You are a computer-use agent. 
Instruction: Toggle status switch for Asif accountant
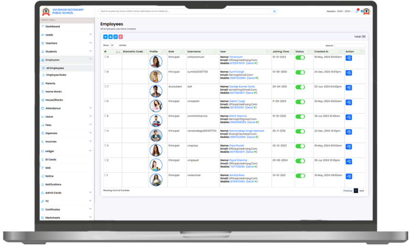[x=300, y=87]
